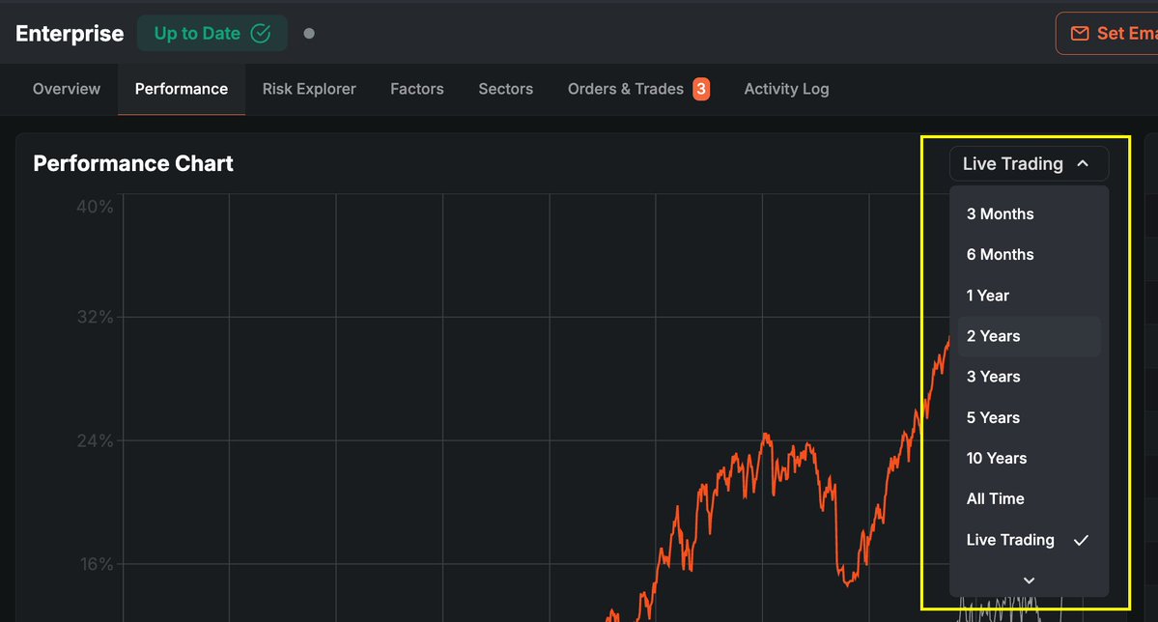The width and height of the screenshot is (1158, 622).
Task: Open the Overview tab
Action: (x=67, y=89)
